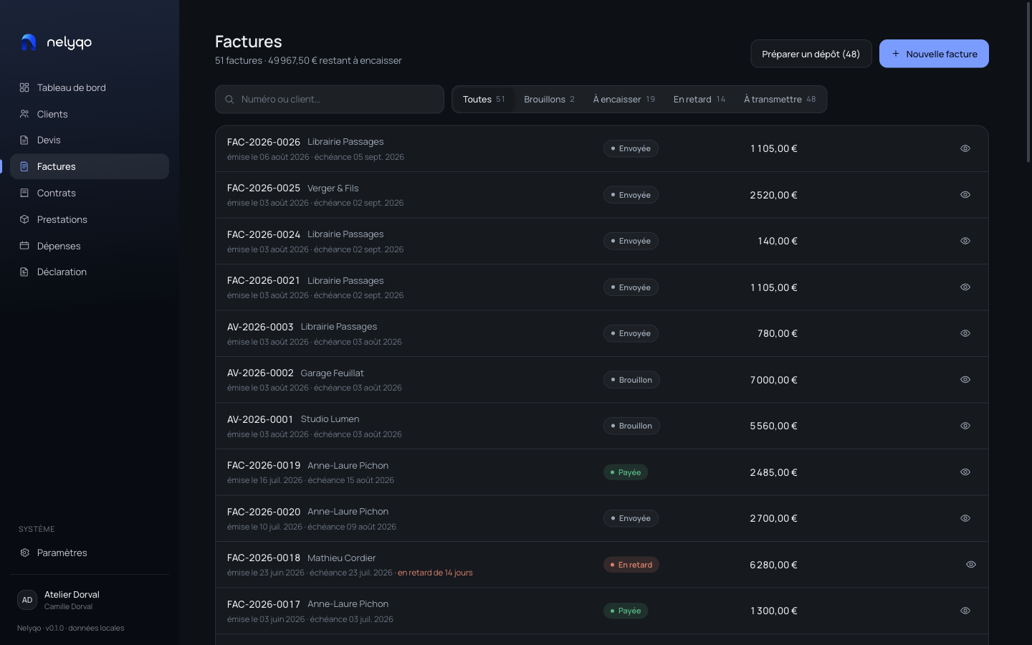The width and height of the screenshot is (1032, 645).
Task: Click the eye icon on FAC-2026-0020
Action: (x=965, y=518)
